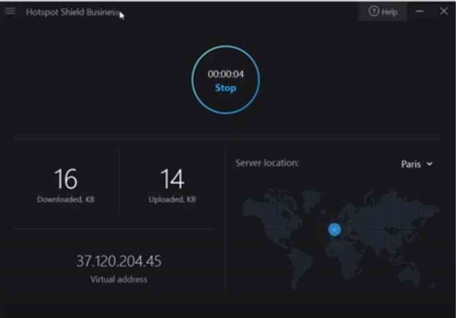
Task: Close the Hotspot Shield window
Action: click(444, 11)
